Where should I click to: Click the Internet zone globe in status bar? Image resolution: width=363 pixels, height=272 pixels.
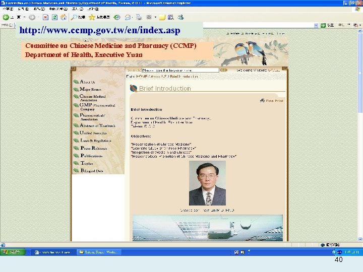click(x=323, y=245)
